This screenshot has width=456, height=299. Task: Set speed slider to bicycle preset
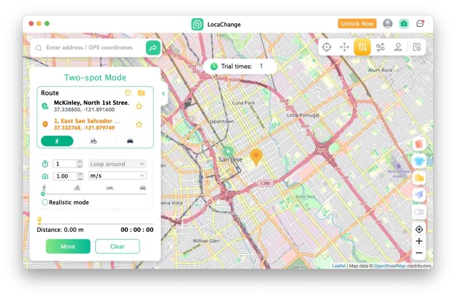(77, 188)
